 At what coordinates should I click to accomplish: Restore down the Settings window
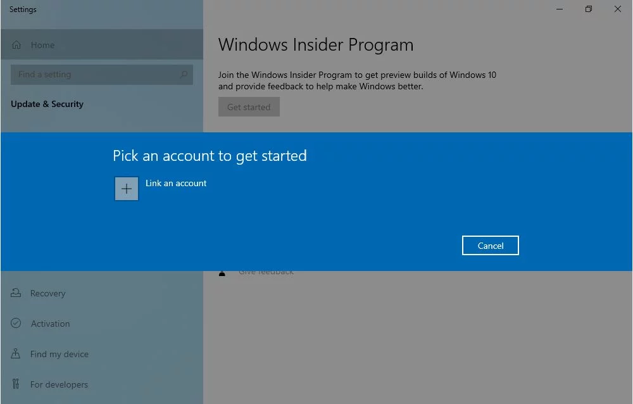click(589, 9)
